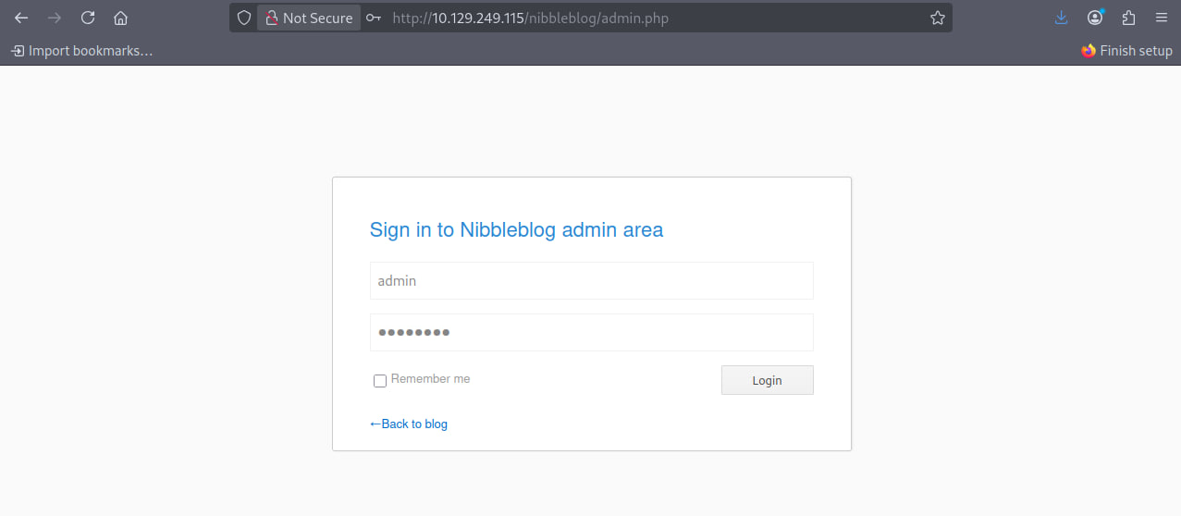Enable the Remember me checkbox
The height and width of the screenshot is (516, 1181).
click(x=380, y=381)
